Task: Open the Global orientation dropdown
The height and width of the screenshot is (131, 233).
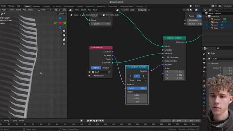Action: click(x=43, y=10)
